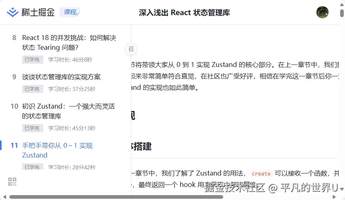
Task: Click 学习时长: 37分25秒 text
Action: (72, 89)
